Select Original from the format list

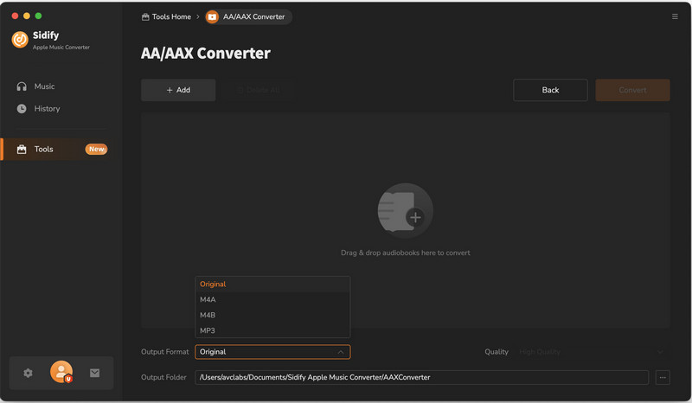(x=213, y=284)
